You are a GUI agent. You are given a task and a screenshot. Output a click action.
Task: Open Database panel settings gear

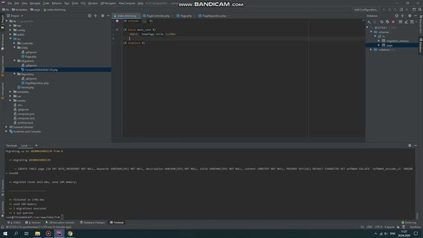(x=410, y=16)
